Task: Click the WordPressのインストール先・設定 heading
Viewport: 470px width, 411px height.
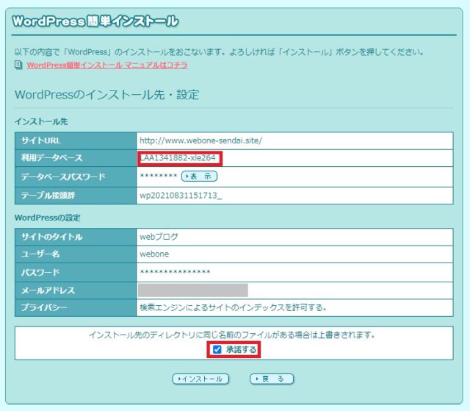Action: coord(106,95)
